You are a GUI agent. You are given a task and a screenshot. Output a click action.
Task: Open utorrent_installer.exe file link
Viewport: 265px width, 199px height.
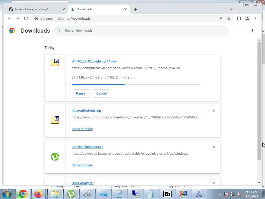tap(87, 147)
